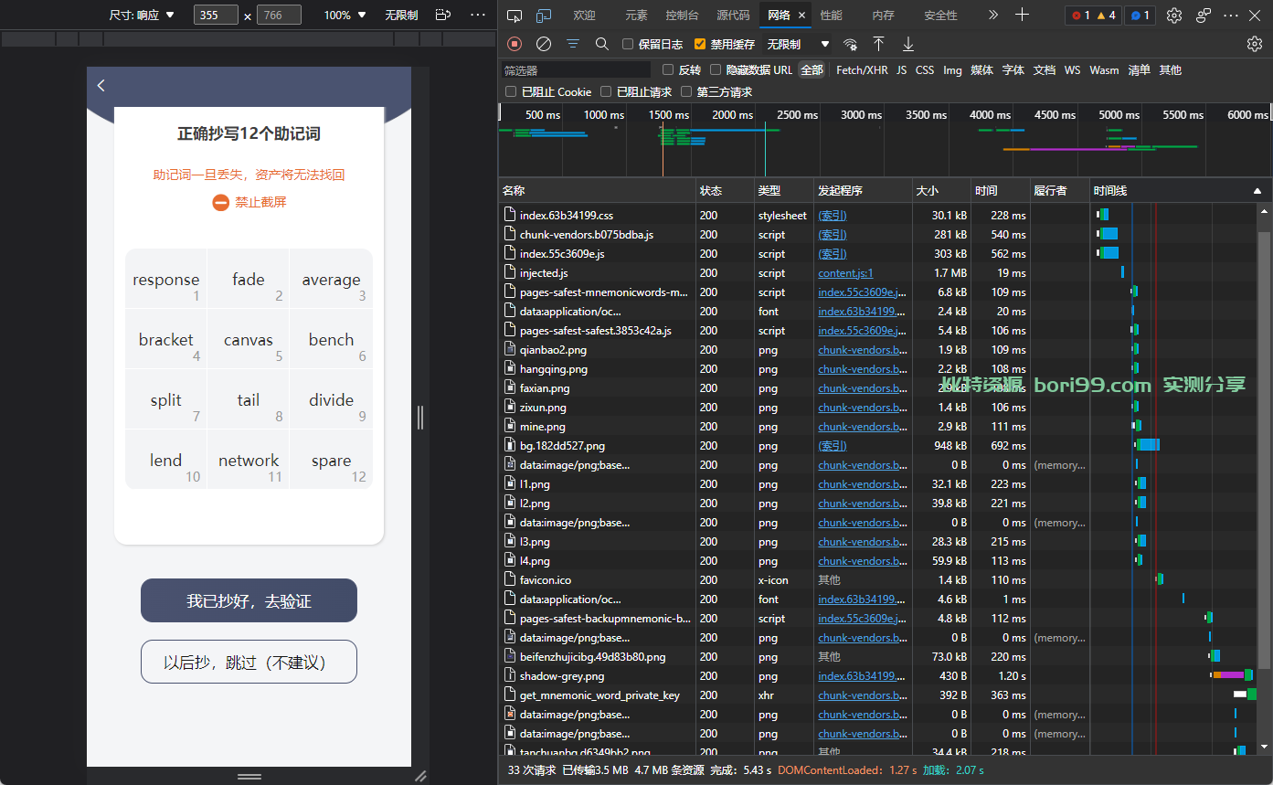Add a new DevTools tab plus

coord(1023,15)
